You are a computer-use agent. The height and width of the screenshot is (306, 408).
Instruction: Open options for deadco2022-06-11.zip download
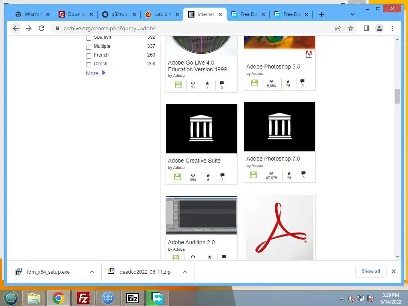185,272
